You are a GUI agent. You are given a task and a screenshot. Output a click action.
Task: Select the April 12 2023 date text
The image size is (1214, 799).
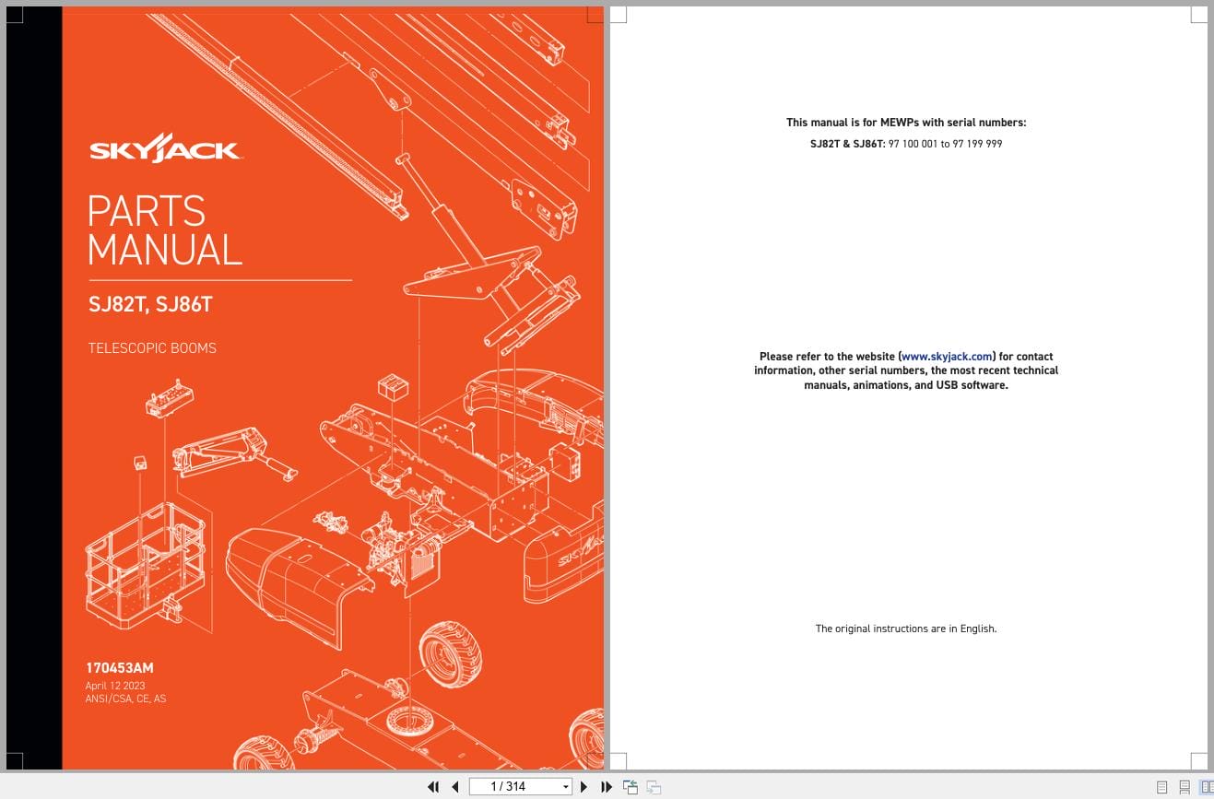[115, 686]
